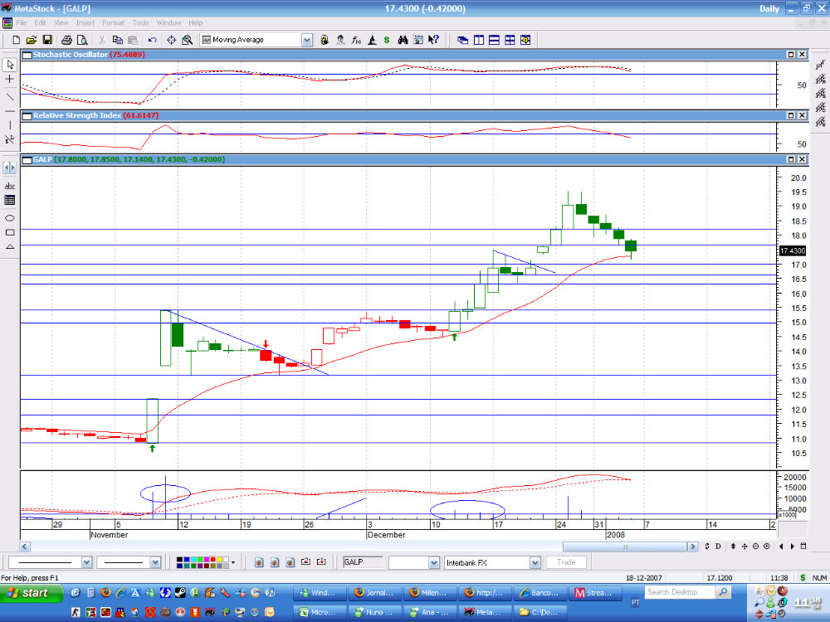Click the Windows start button
This screenshot has width=830, height=622.
click(x=31, y=593)
